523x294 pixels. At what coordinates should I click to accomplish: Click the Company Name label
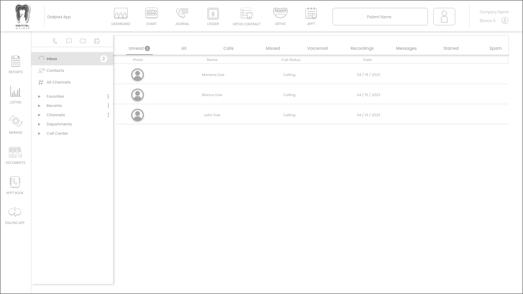coord(494,12)
